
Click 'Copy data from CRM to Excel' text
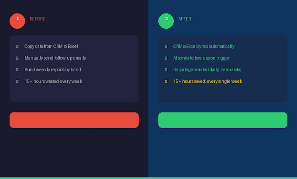51,47
